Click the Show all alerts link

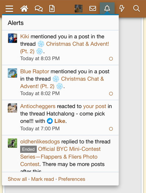pyautogui.click(x=17, y=179)
